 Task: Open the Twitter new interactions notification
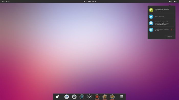tap(162, 17)
